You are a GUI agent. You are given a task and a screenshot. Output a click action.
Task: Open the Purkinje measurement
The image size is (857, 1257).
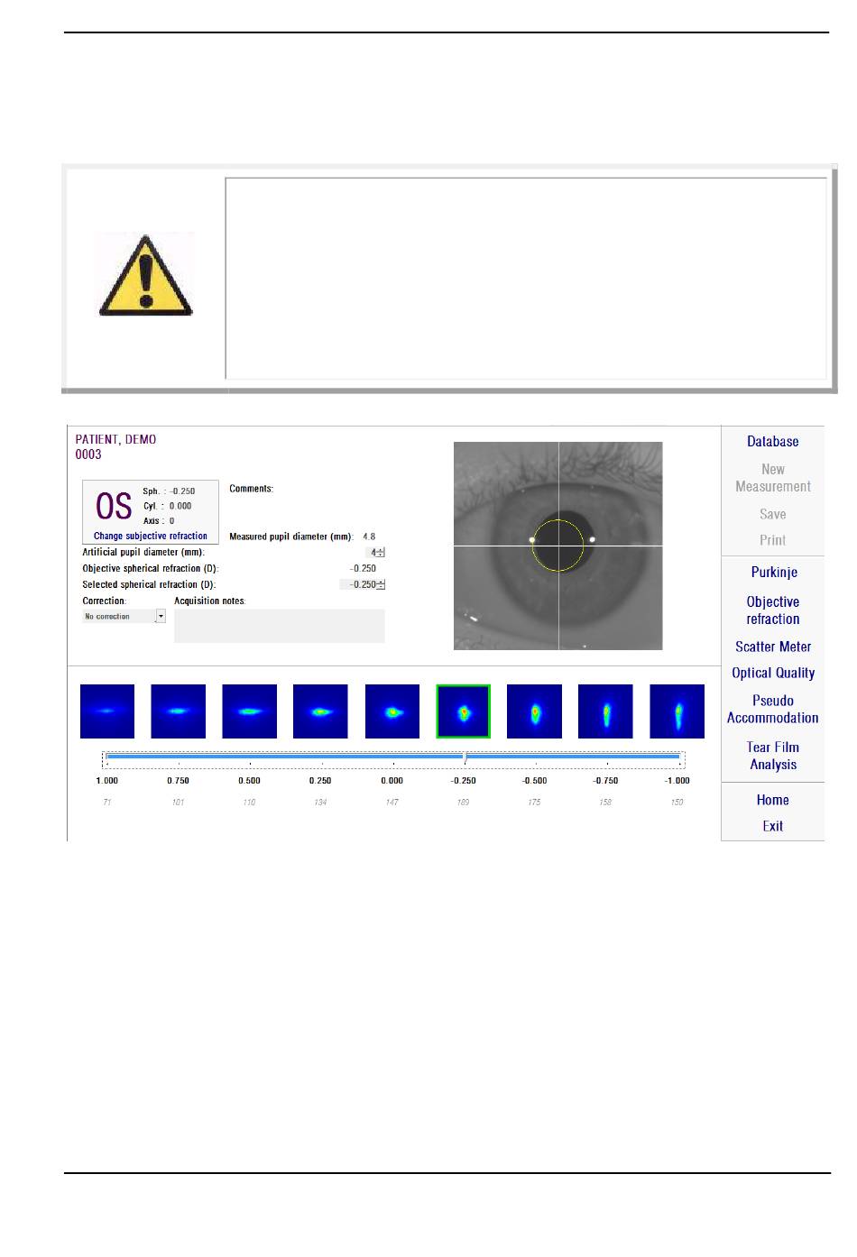[773, 573]
